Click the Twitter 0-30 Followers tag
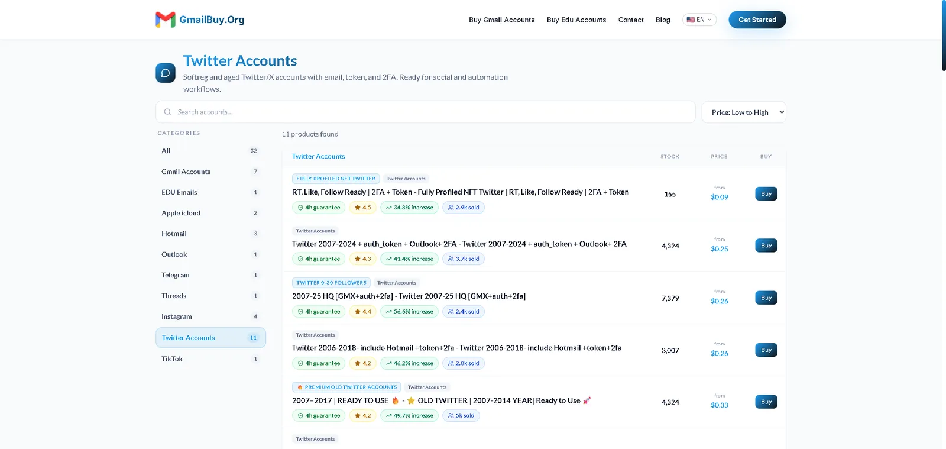 pyautogui.click(x=331, y=283)
